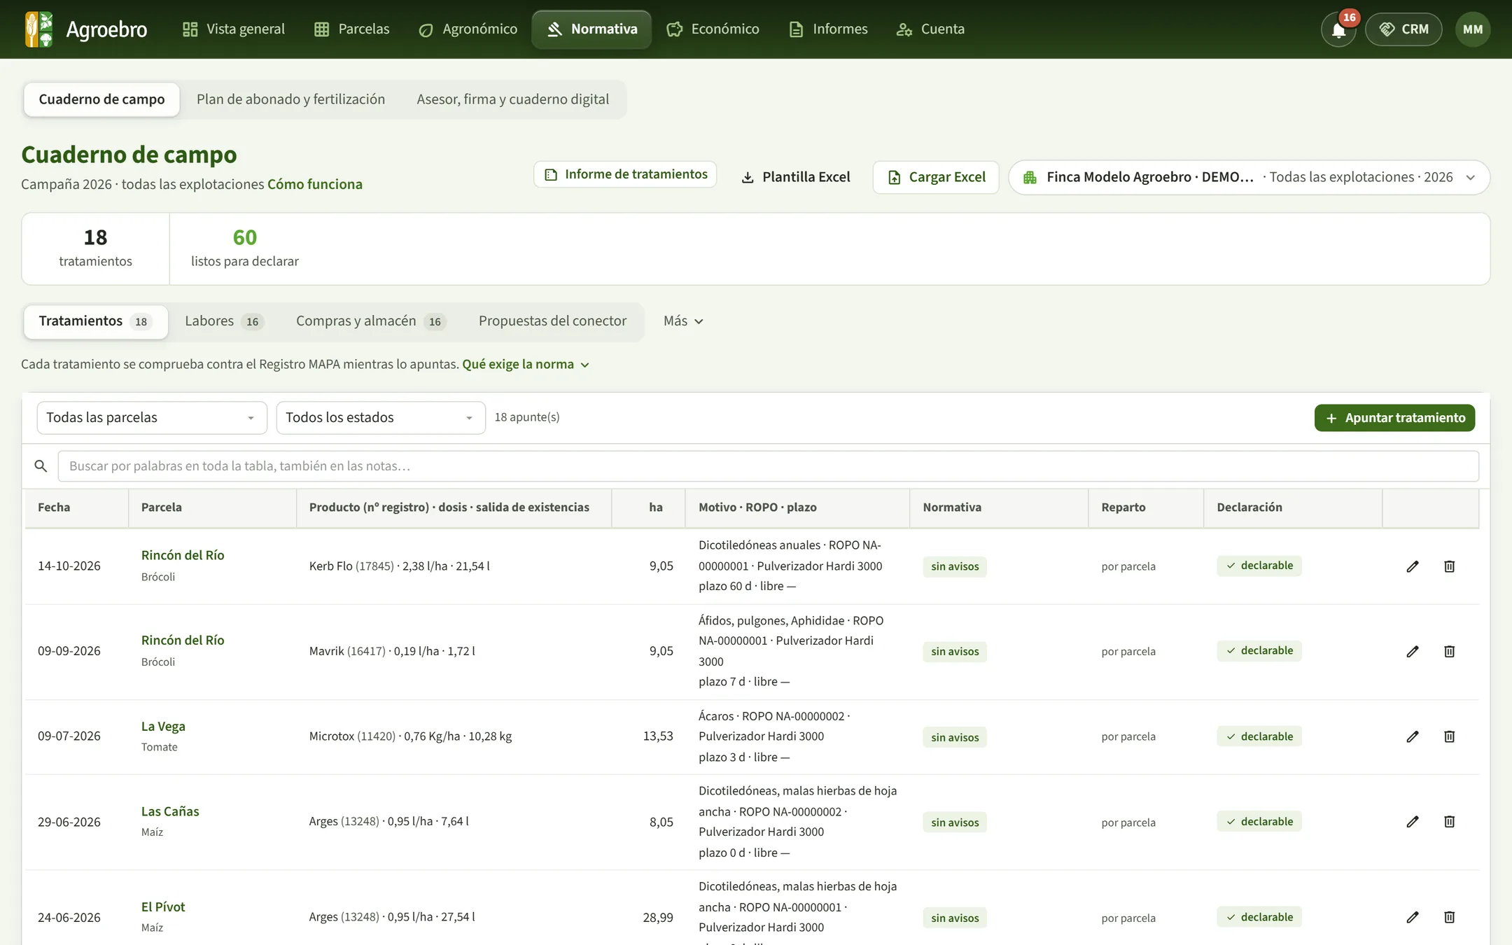Delete the 14-10-2026 Kerb Flo treatment
Screen dimensions: 1512x945
pos(1450,566)
